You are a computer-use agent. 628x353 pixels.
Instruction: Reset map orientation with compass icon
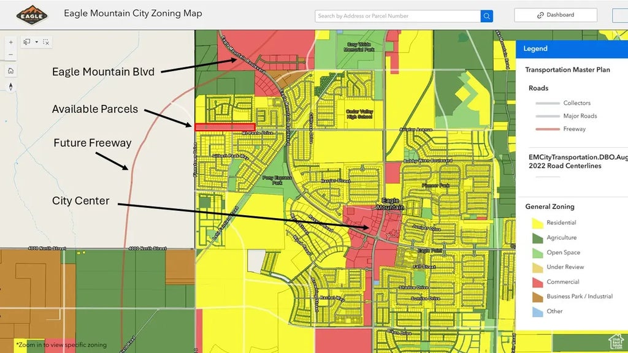tap(10, 86)
